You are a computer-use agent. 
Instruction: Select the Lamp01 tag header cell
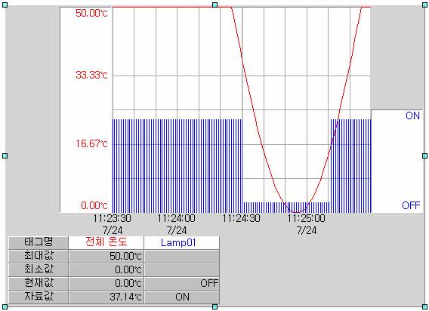point(182,242)
